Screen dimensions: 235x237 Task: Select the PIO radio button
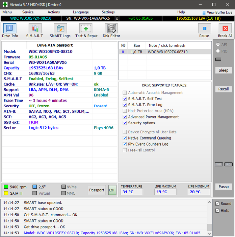coord(218,51)
